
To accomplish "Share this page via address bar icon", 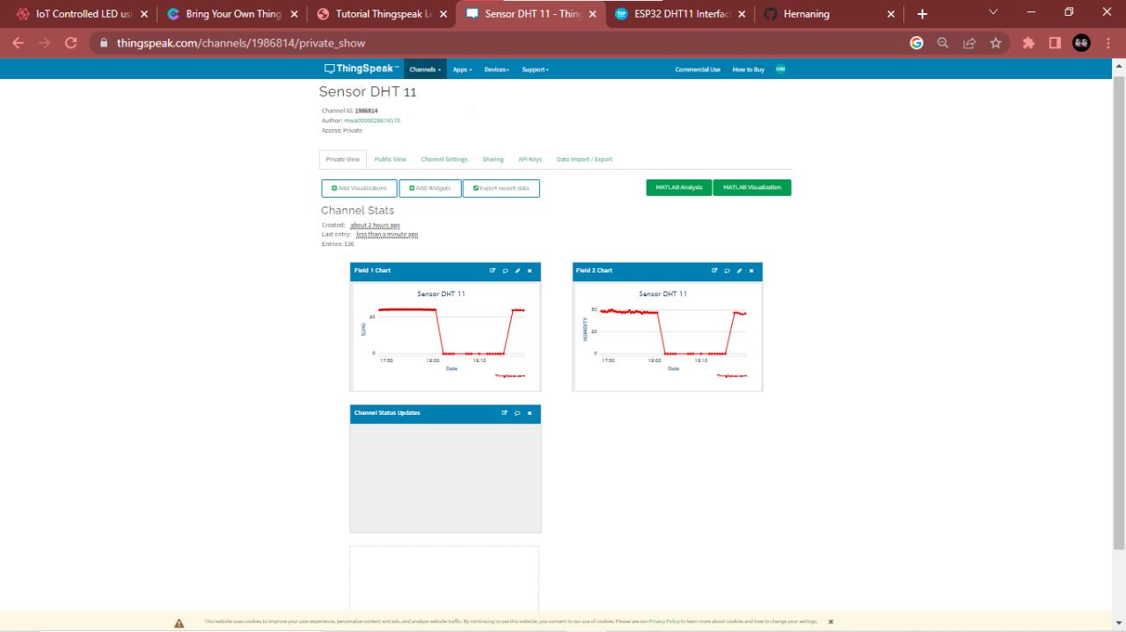I will (x=969, y=42).
